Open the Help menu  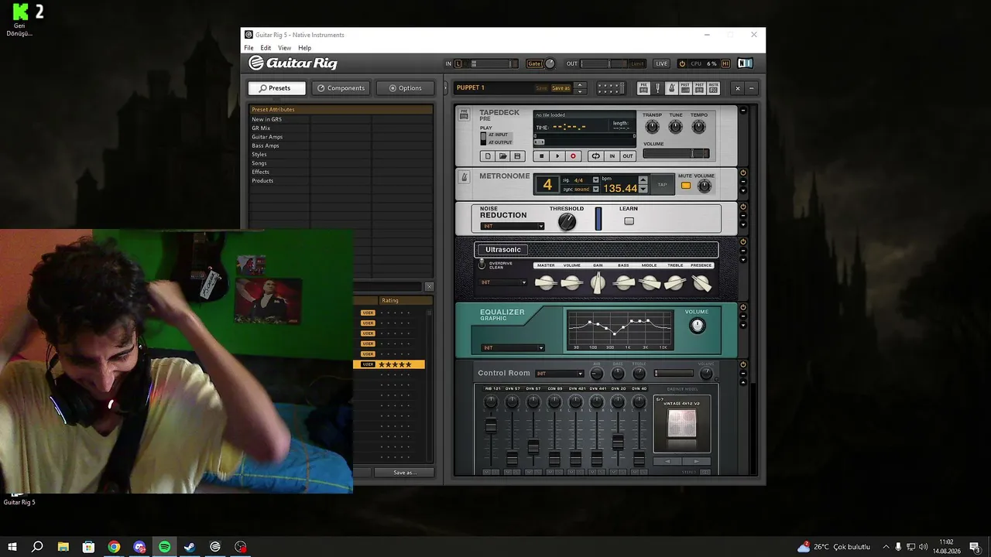[304, 48]
